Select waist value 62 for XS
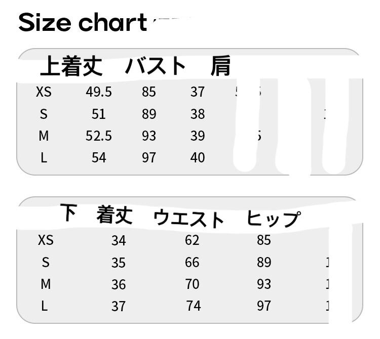The image size is (380, 339). coord(193,240)
